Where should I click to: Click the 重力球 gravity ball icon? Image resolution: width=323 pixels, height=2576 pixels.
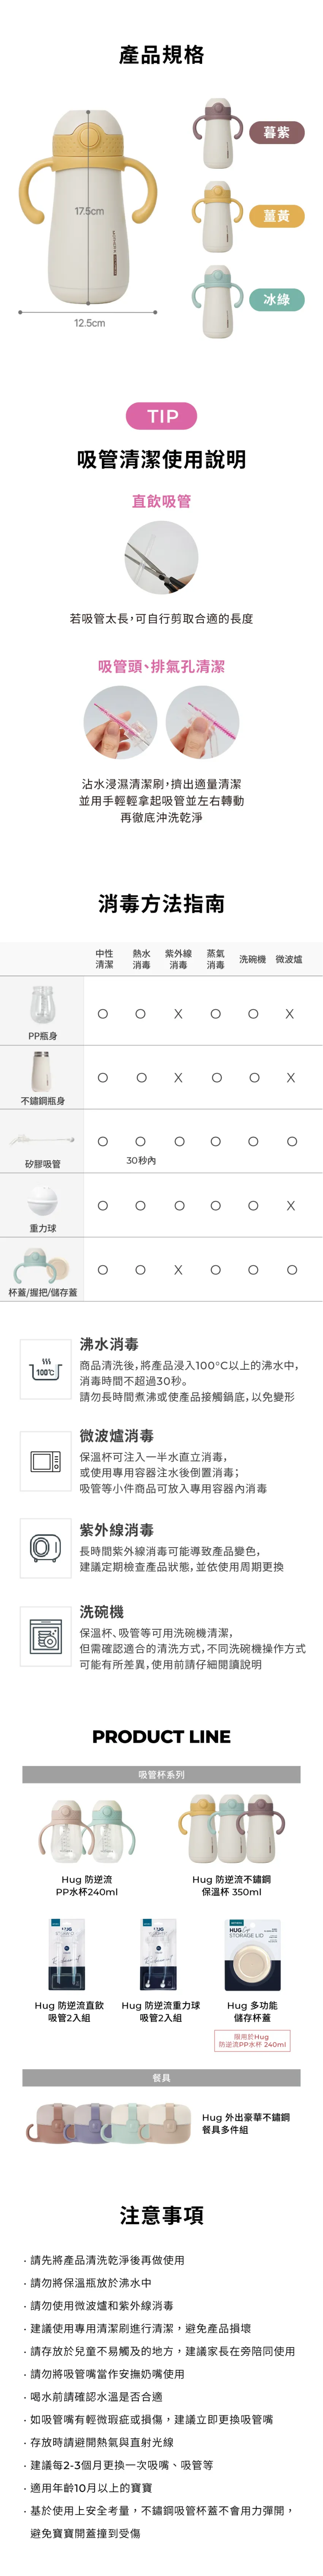pos(42,1200)
